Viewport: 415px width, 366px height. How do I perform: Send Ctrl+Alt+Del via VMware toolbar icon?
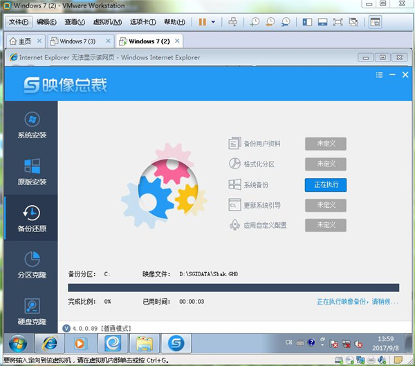(233, 21)
